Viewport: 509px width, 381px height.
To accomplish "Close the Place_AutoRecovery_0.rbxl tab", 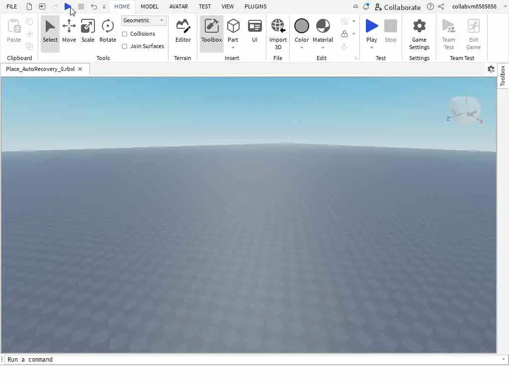I will 80,69.
